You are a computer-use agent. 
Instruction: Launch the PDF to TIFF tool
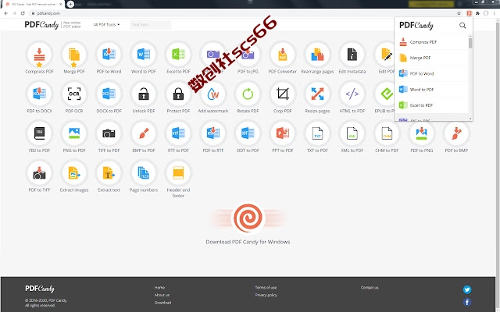(39, 176)
